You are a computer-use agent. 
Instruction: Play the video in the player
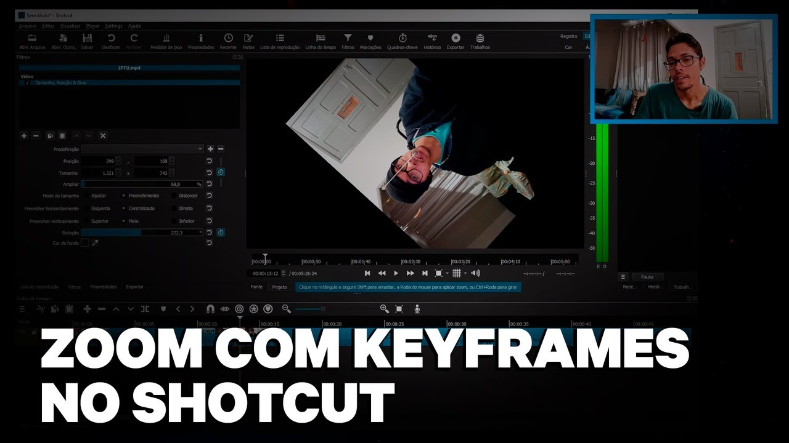tap(396, 273)
